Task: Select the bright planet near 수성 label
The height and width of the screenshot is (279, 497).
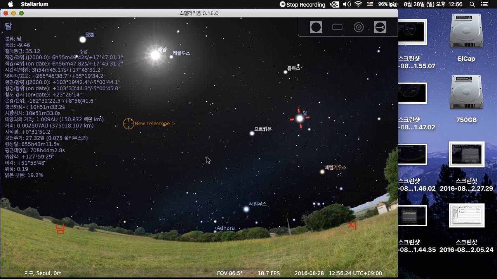Action: tap(83, 40)
